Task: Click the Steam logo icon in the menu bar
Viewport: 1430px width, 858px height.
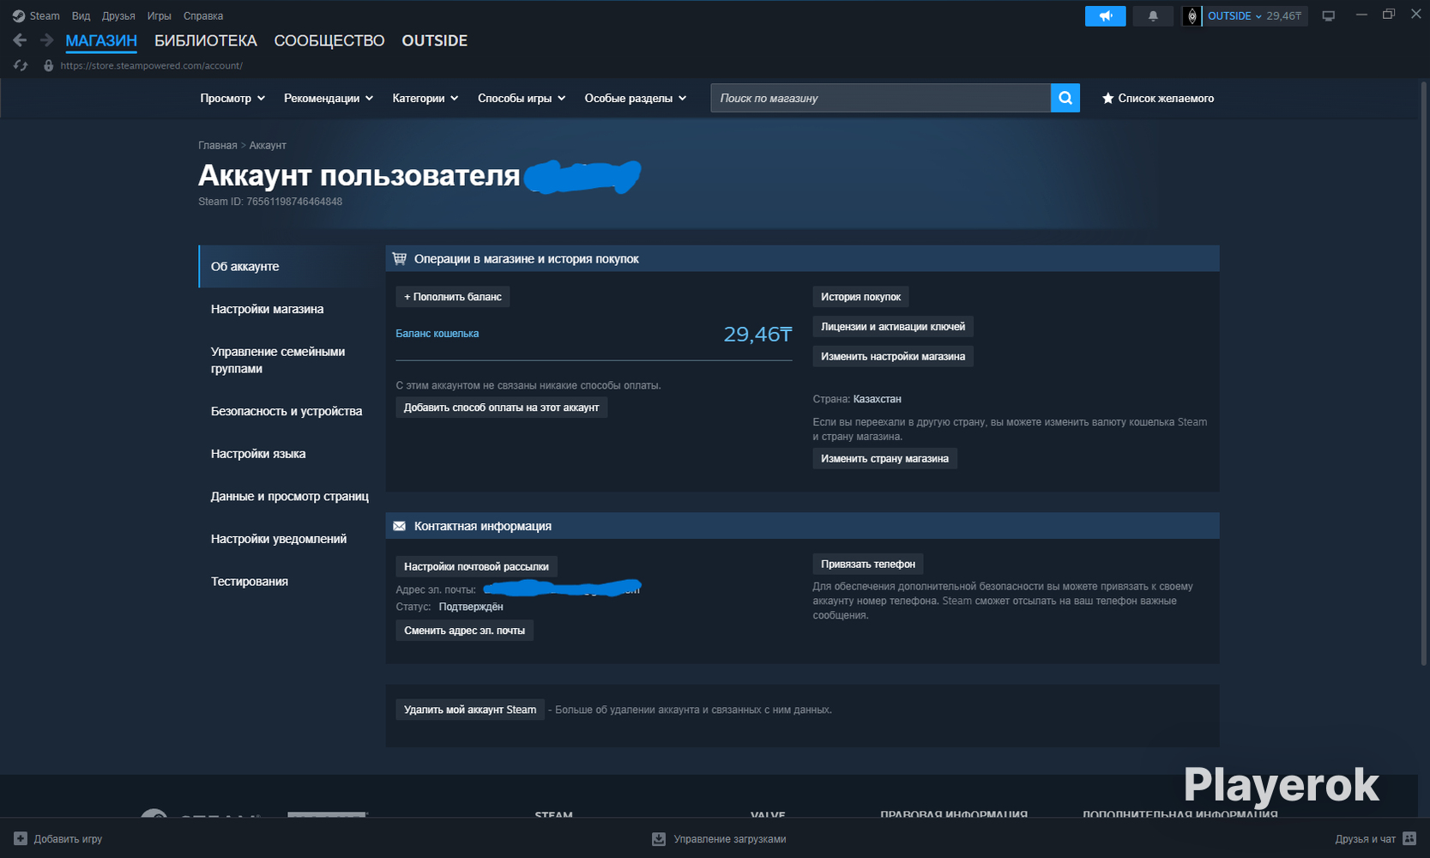Action: coord(18,15)
